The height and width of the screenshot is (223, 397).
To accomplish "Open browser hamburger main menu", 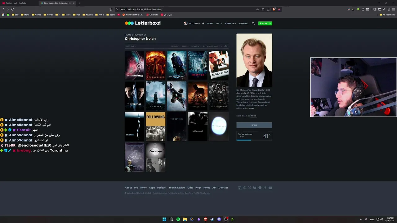I will 394,9.
